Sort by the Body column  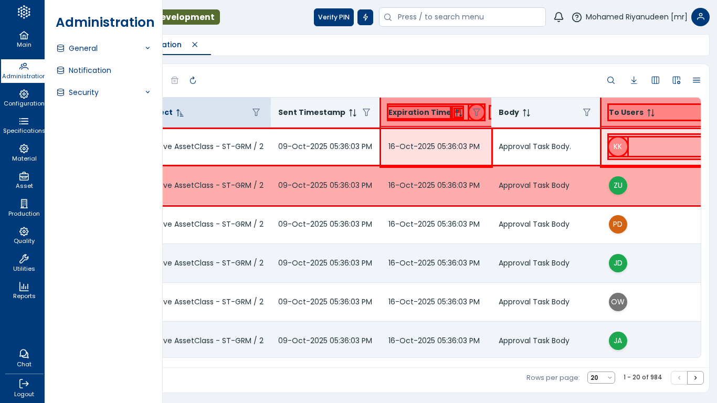(x=526, y=113)
